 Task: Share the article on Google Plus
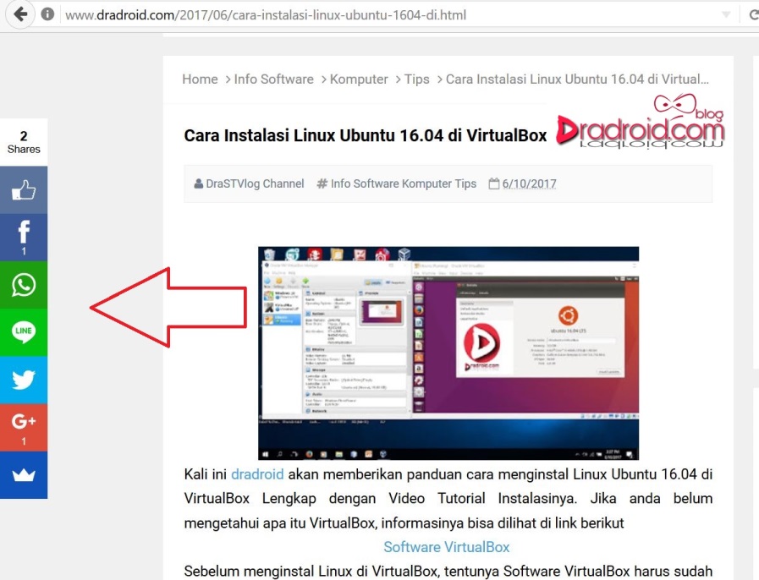pos(24,427)
